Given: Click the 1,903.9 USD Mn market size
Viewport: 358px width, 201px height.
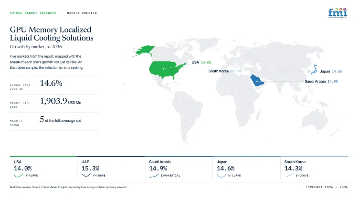Looking at the screenshot, I should pyautogui.click(x=61, y=101).
